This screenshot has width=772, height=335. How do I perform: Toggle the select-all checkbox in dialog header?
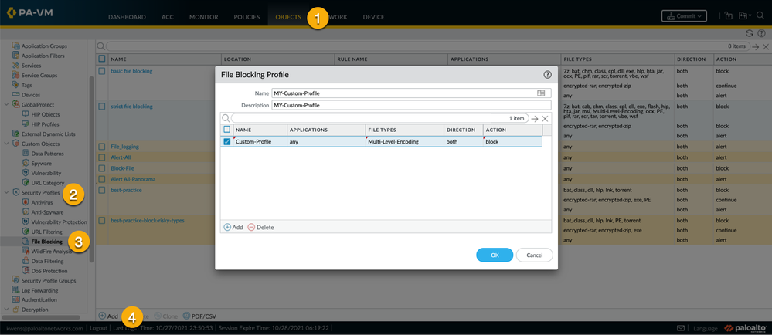(226, 130)
